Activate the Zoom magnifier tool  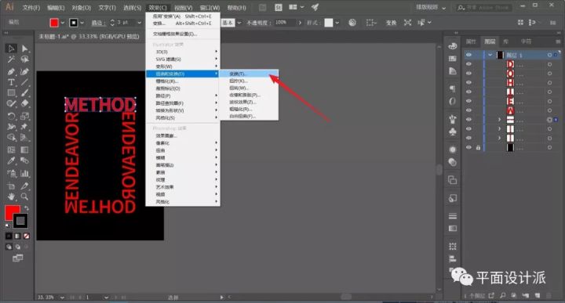pyautogui.click(x=24, y=197)
